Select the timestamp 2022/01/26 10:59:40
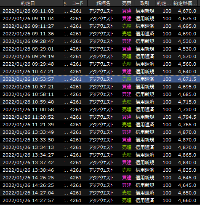 pos(28,102)
